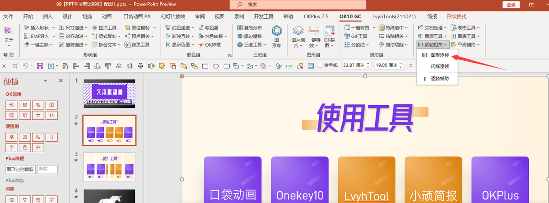This screenshot has height=203, width=549.
Task: Open the 便捷 panel options arrow
Action: click(x=45, y=81)
